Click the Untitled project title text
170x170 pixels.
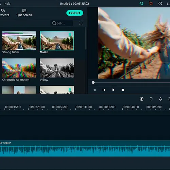coord(74,4)
